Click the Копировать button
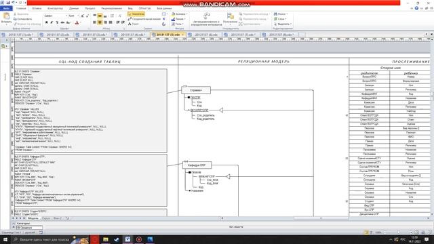This screenshot has height=244, width=434. [x=22, y=19]
